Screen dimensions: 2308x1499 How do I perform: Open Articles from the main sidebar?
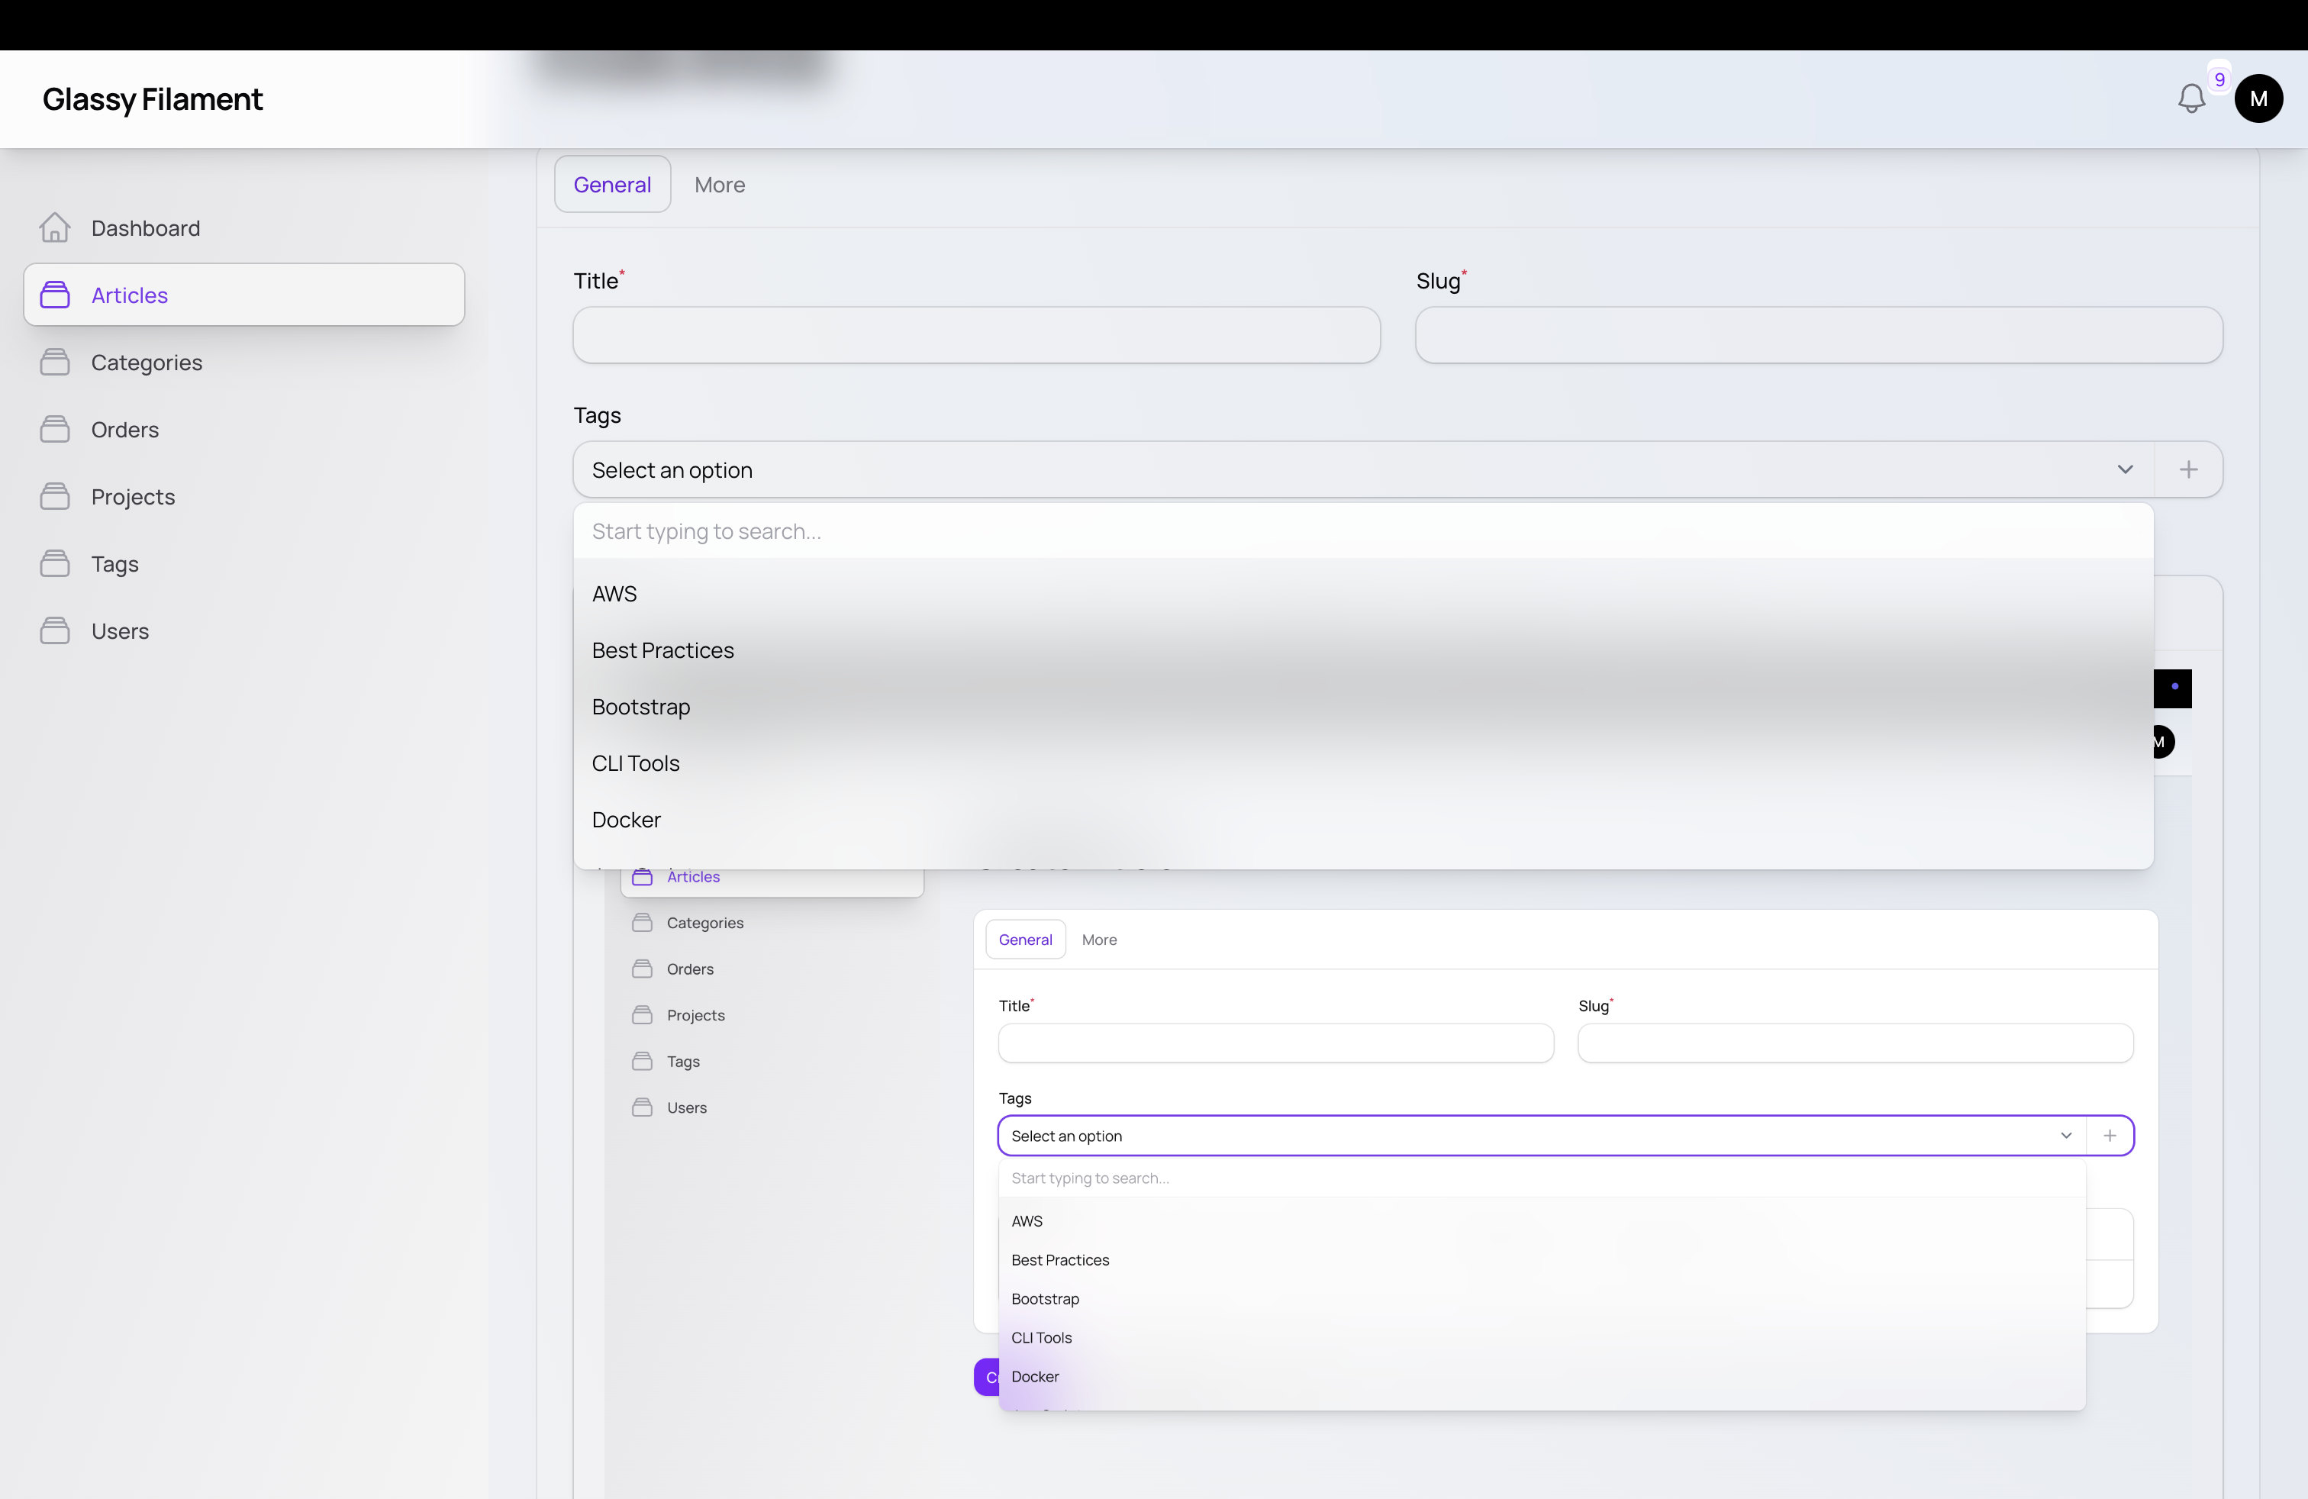point(244,295)
